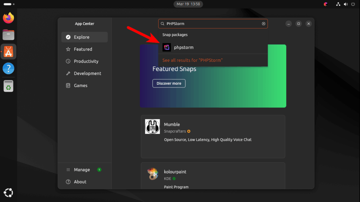Open the Explore section
Image resolution: width=360 pixels, height=202 pixels.
tap(84, 37)
